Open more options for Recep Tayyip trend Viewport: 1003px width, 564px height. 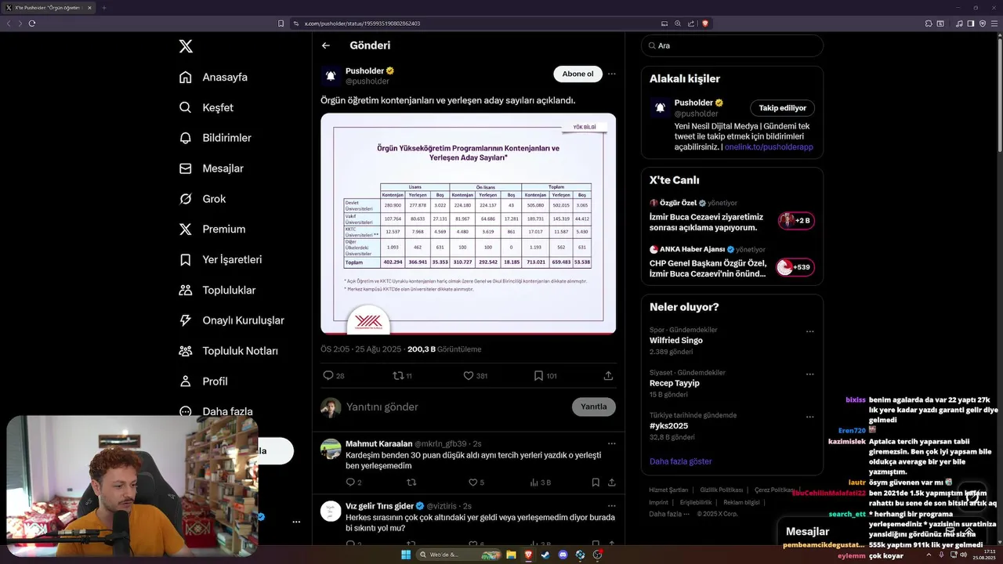point(810,374)
